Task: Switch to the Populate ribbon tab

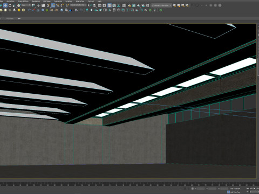Action: [10, 18]
